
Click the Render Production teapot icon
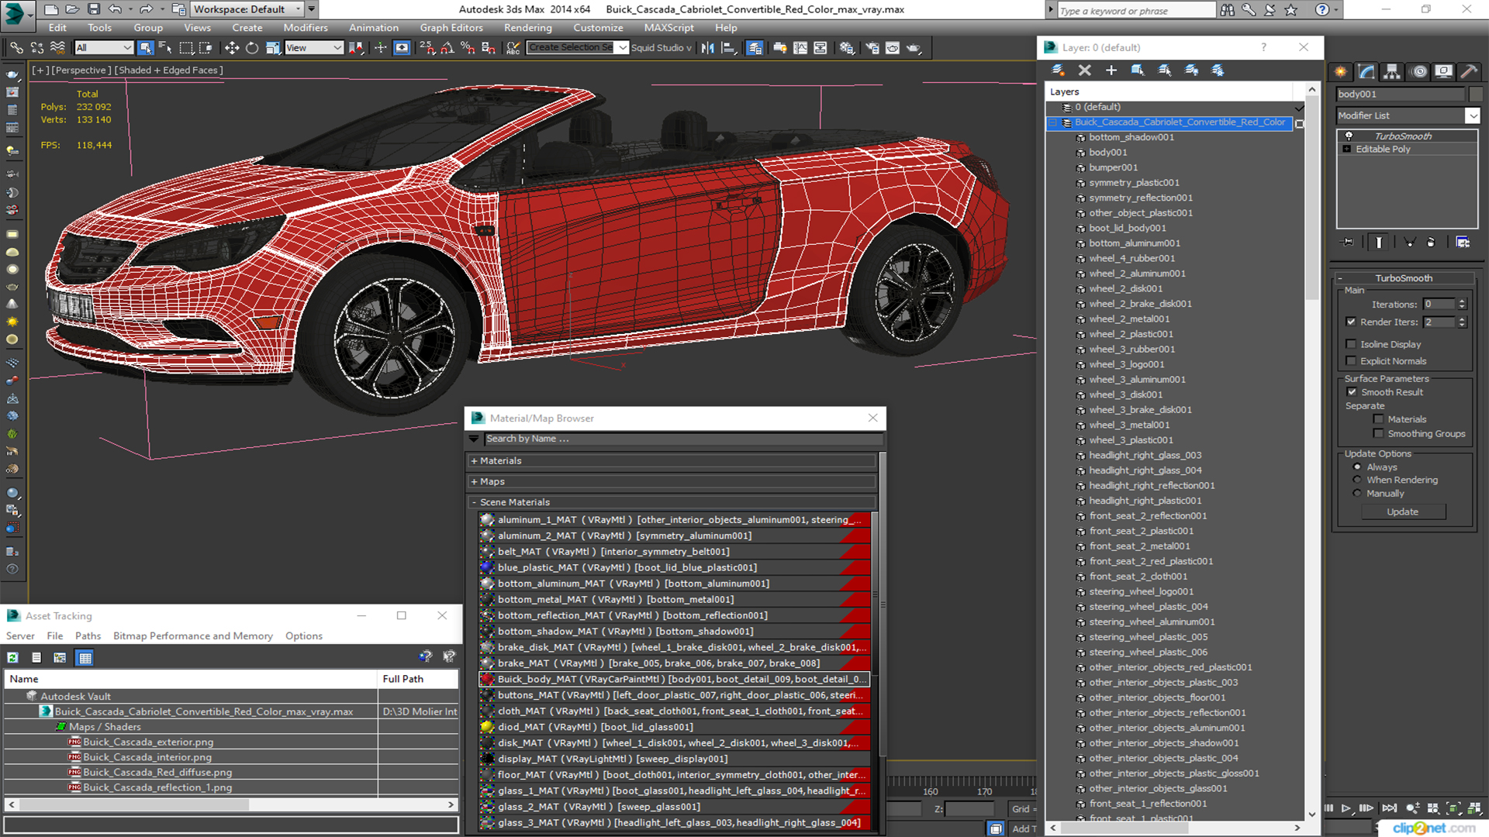pos(914,48)
